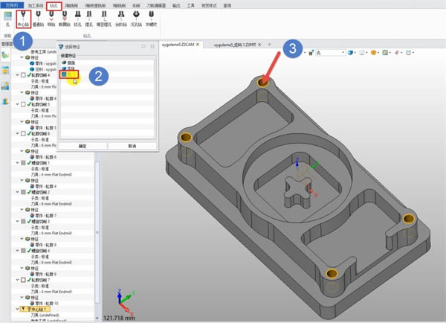Select the 精镗镗孔 fine boring tool
Viewport: 446px width, 323px height.
click(104, 19)
